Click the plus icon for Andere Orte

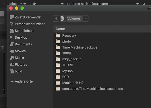pyautogui.click(x=12, y=81)
